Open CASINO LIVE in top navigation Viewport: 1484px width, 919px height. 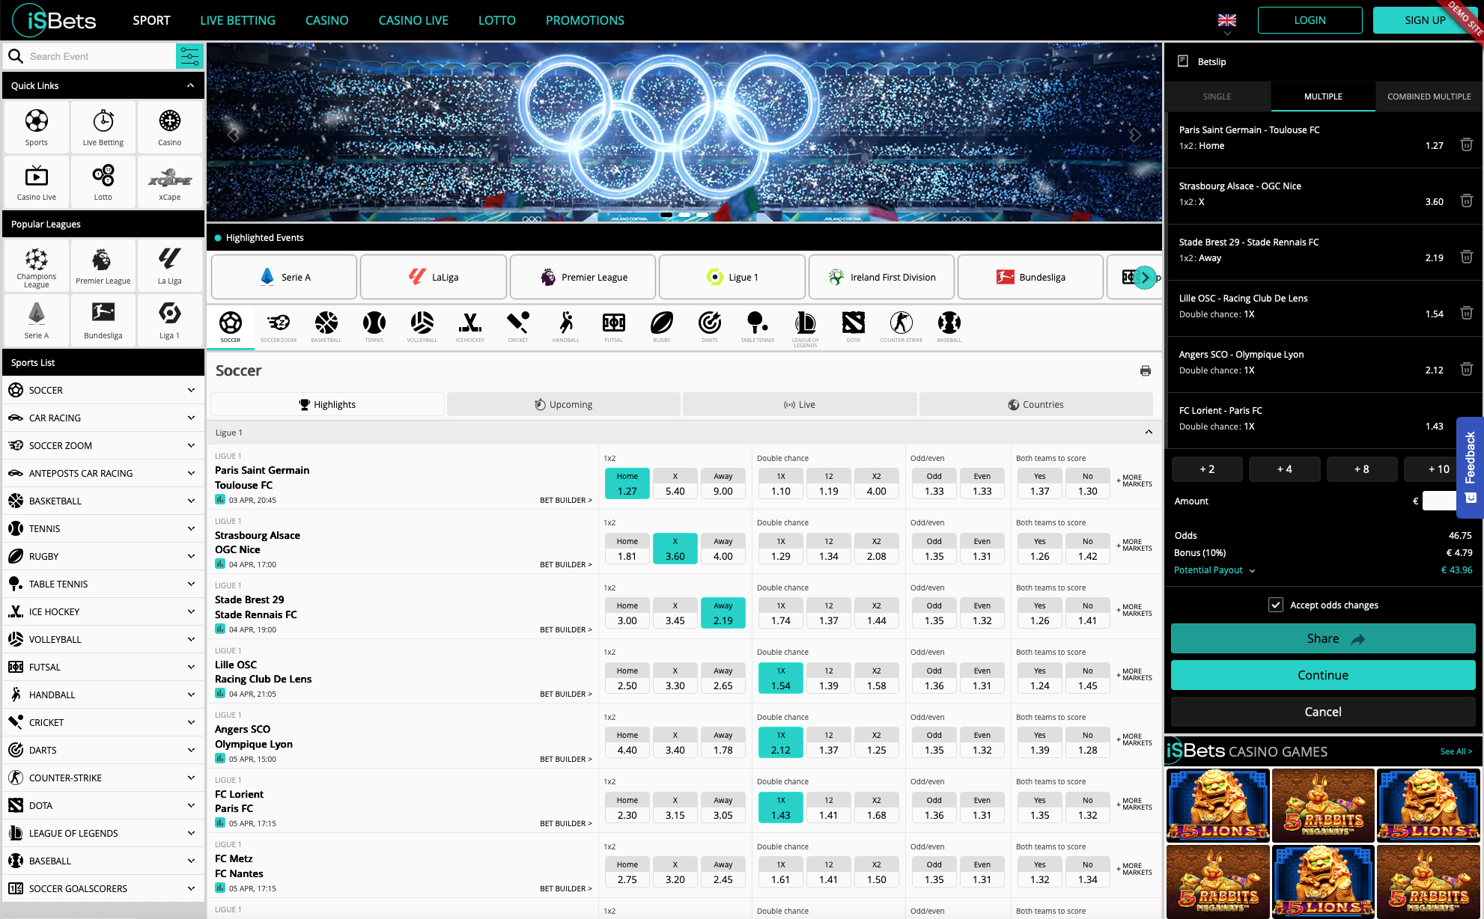point(413,20)
